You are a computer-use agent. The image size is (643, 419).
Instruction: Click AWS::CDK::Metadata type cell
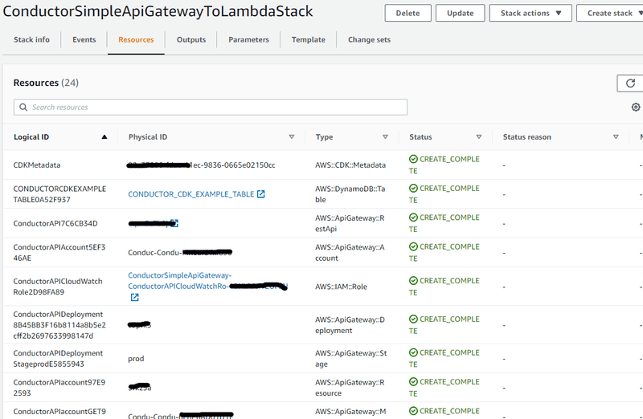click(x=350, y=165)
